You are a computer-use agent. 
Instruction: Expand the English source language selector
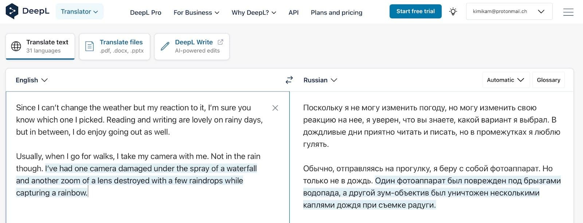click(x=32, y=80)
